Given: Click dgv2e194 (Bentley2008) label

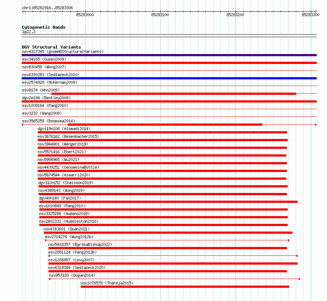Looking at the screenshot, I should (46, 98).
